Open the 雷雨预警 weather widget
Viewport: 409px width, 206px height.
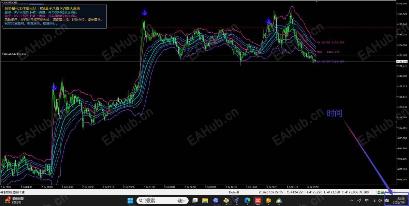coord(14,200)
